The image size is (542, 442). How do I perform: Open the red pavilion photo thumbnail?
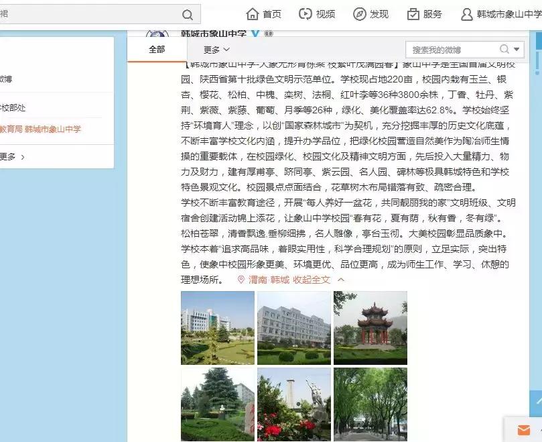368,327
